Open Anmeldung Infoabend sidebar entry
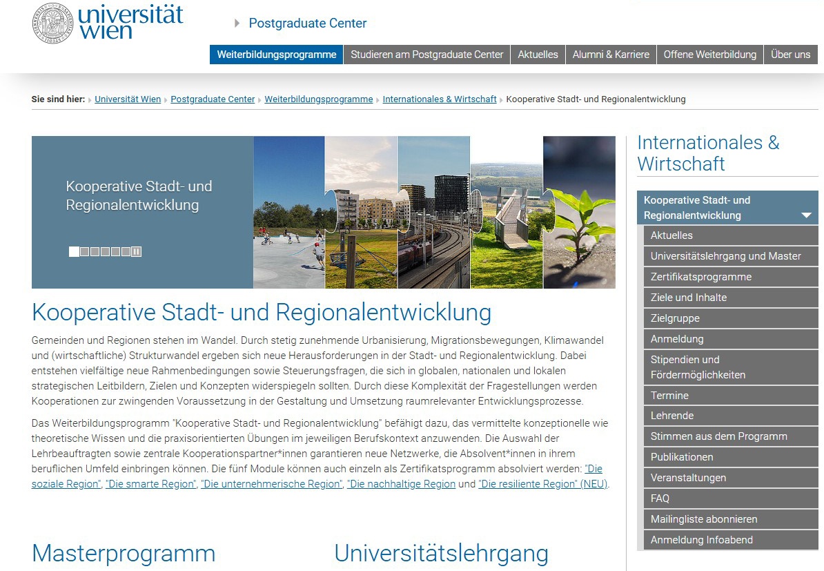824x571 pixels. [701, 540]
